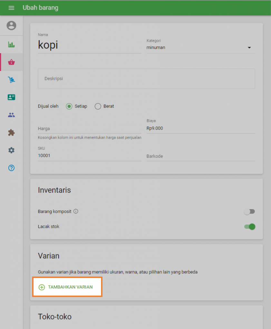
Task: Select the Berat radio button
Action: coord(98,106)
